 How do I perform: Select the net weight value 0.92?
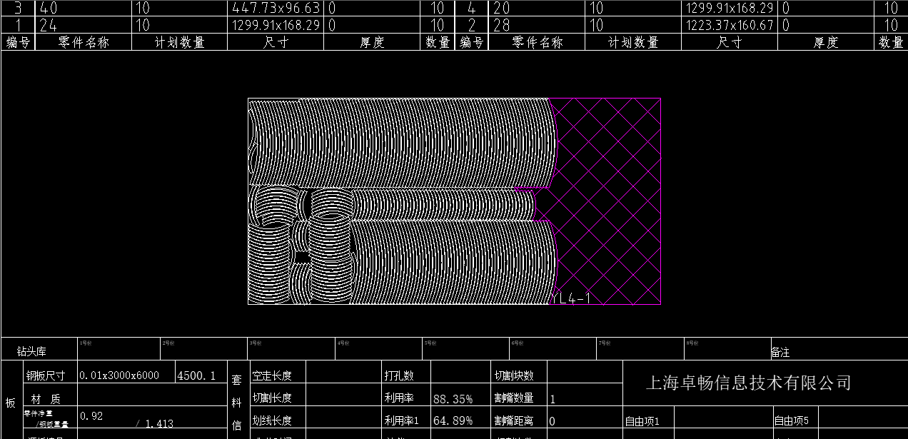tap(92, 415)
